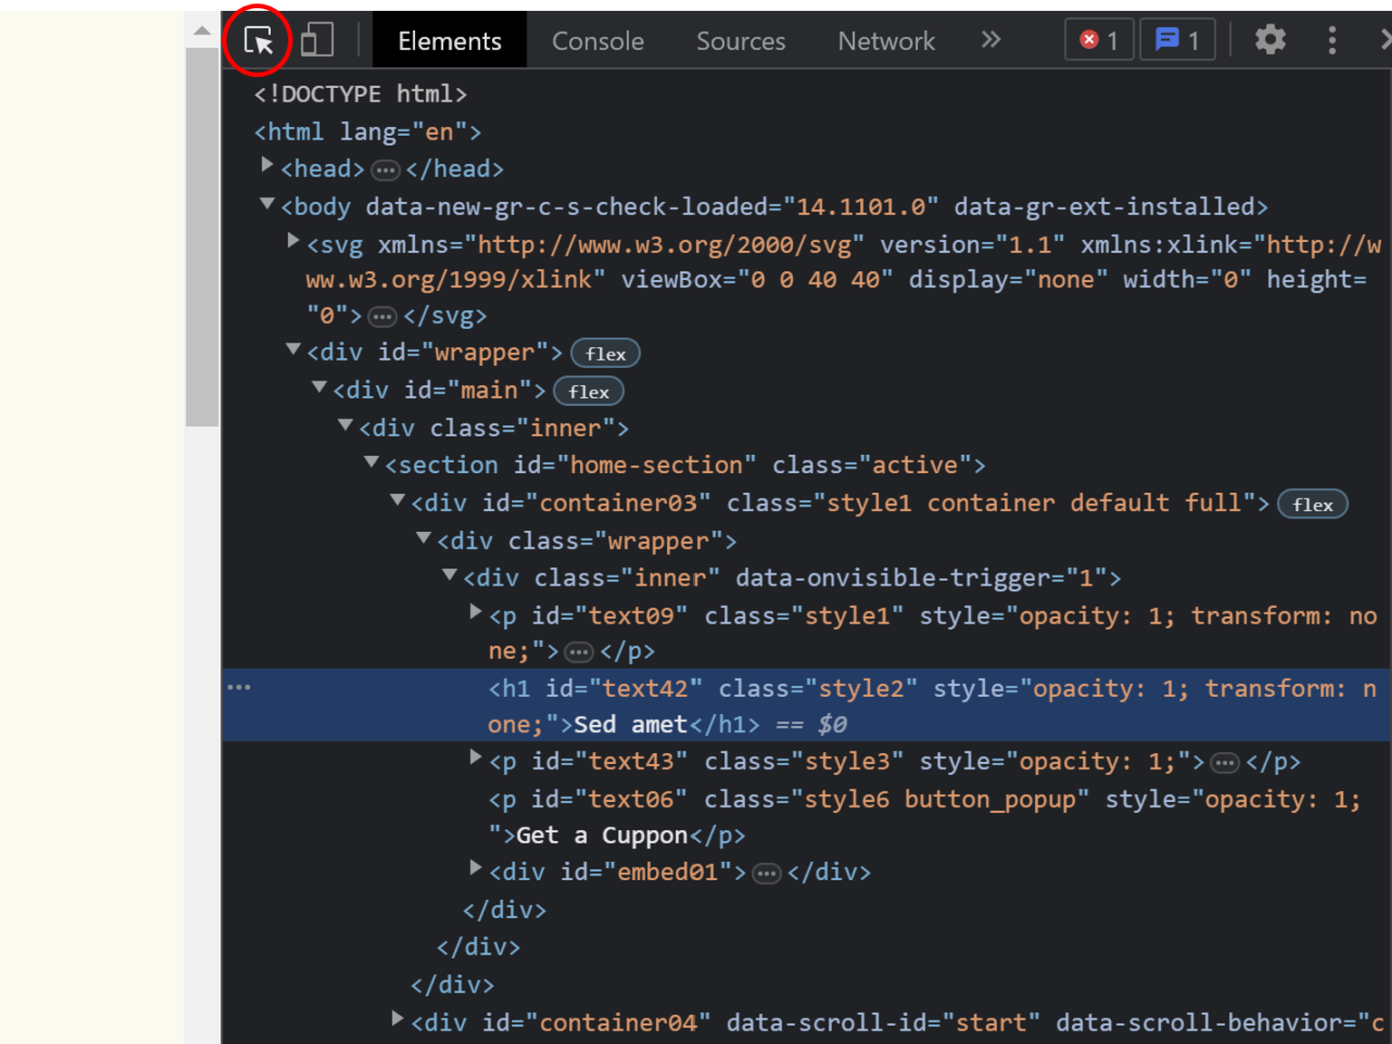This screenshot has width=1392, height=1044.
Task: Toggle flex badge on div id wrapper
Action: tap(605, 353)
